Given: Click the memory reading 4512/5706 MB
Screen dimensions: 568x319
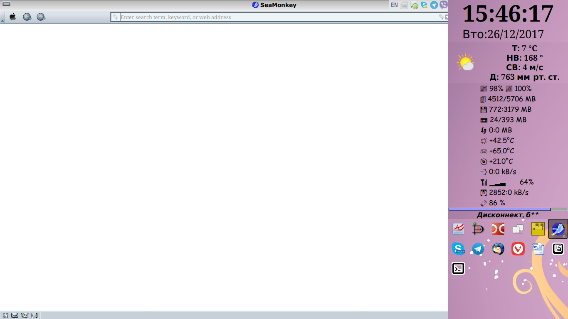Looking at the screenshot, I should pos(511,99).
